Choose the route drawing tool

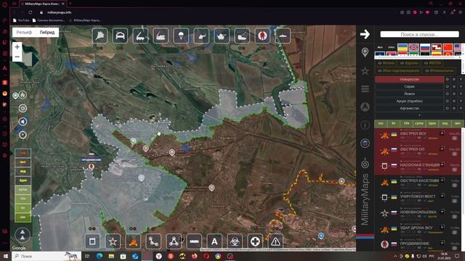point(153,241)
